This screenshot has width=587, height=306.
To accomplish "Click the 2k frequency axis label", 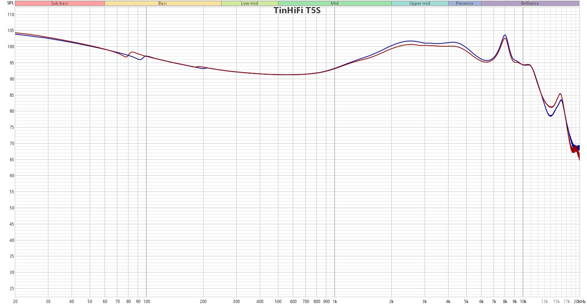I will pos(391,302).
